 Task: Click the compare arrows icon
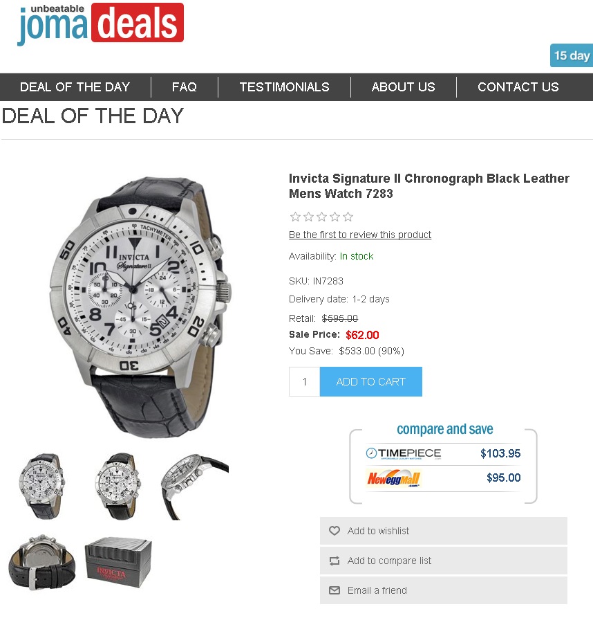point(335,561)
